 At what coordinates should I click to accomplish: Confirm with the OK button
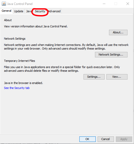click(x=87, y=139)
